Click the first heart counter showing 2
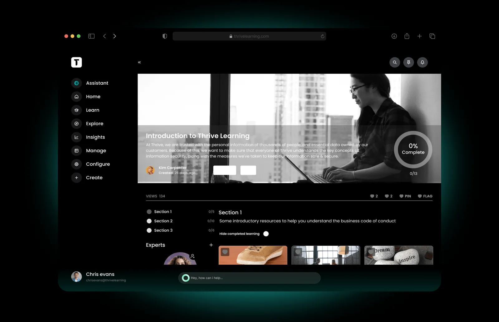The height and width of the screenshot is (322, 499). point(374,196)
